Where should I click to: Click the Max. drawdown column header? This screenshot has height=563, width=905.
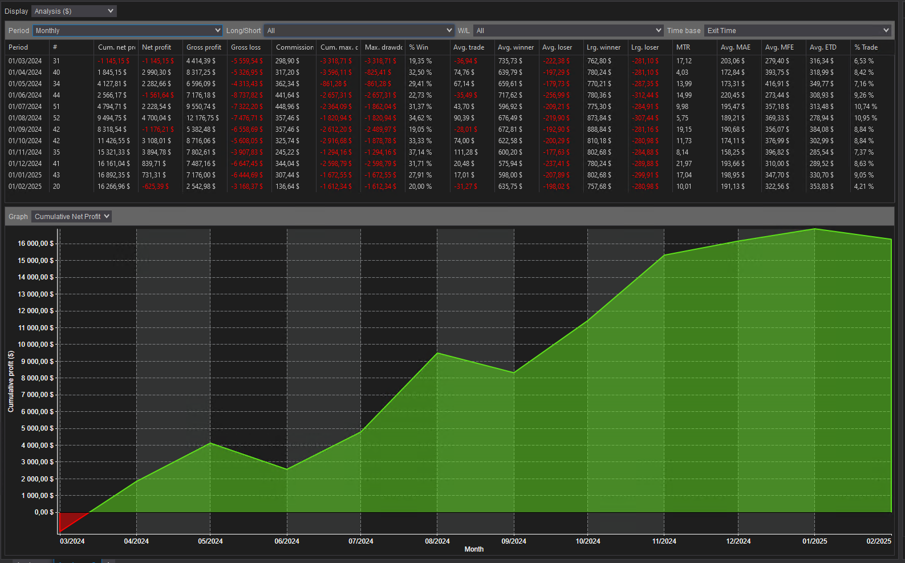pyautogui.click(x=383, y=47)
